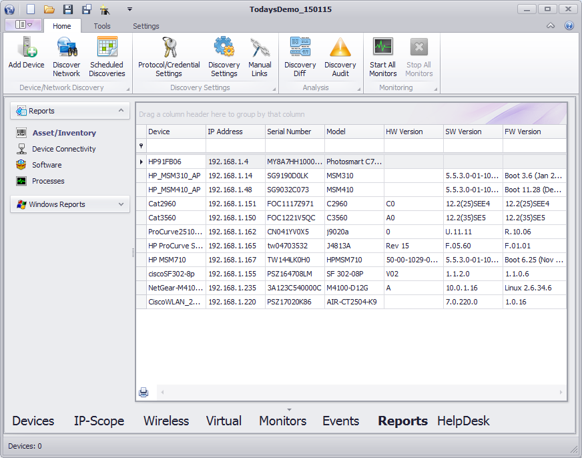Start All Monitors

pyautogui.click(x=382, y=57)
